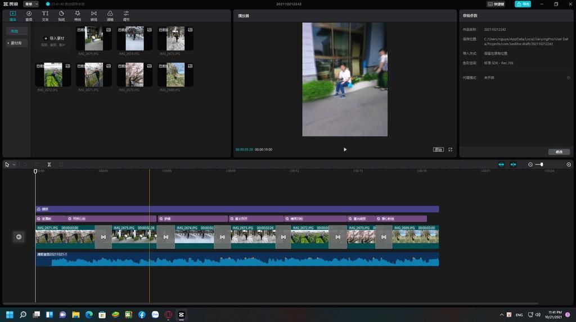Screen dimensions: 576x322
Task: Open the menu (菜单) dropdown
Action: point(31,4)
